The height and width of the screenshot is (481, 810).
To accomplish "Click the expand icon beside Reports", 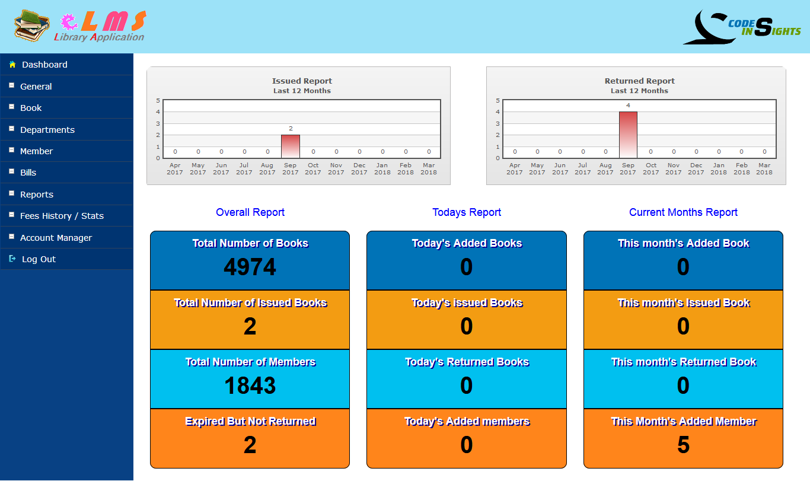I will click(11, 194).
